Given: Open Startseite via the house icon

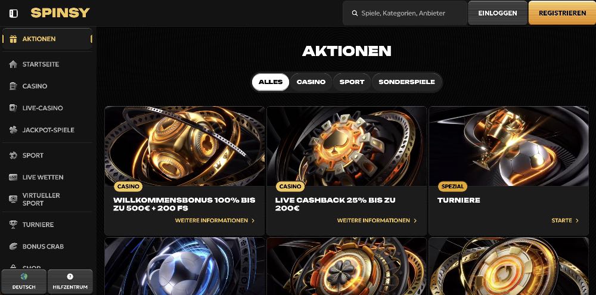Looking at the screenshot, I should (x=13, y=64).
